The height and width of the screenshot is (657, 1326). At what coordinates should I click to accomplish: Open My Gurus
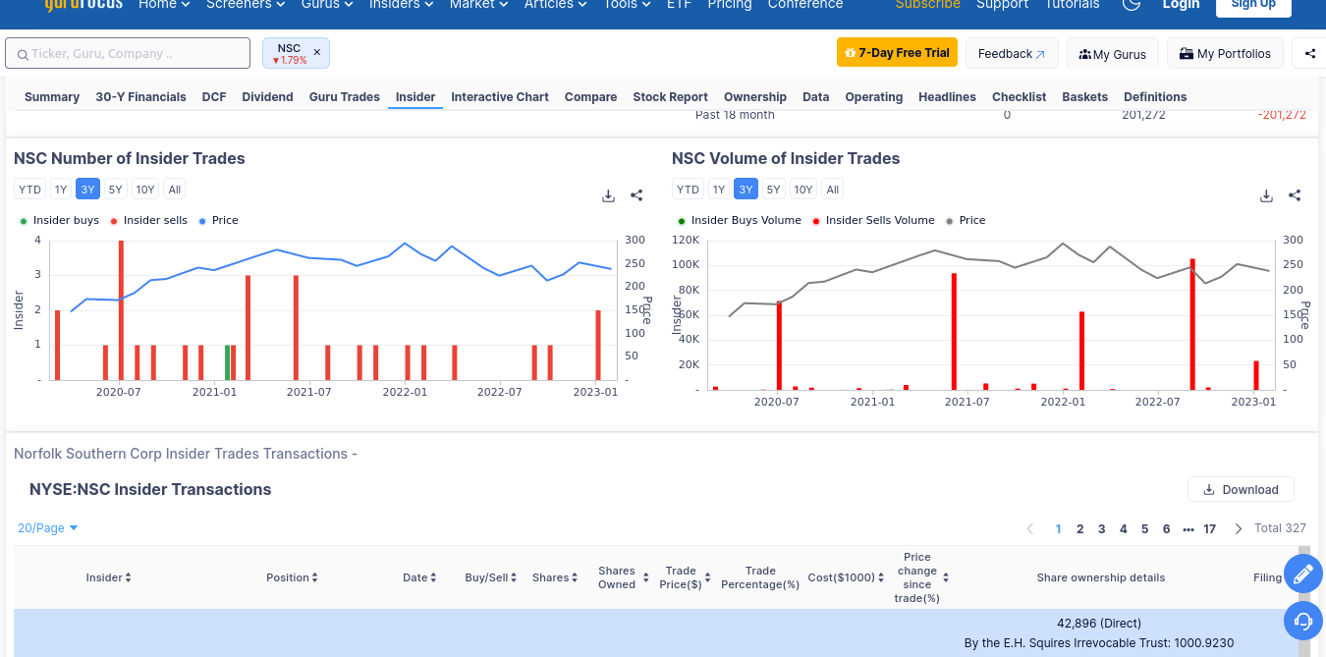1113,54
